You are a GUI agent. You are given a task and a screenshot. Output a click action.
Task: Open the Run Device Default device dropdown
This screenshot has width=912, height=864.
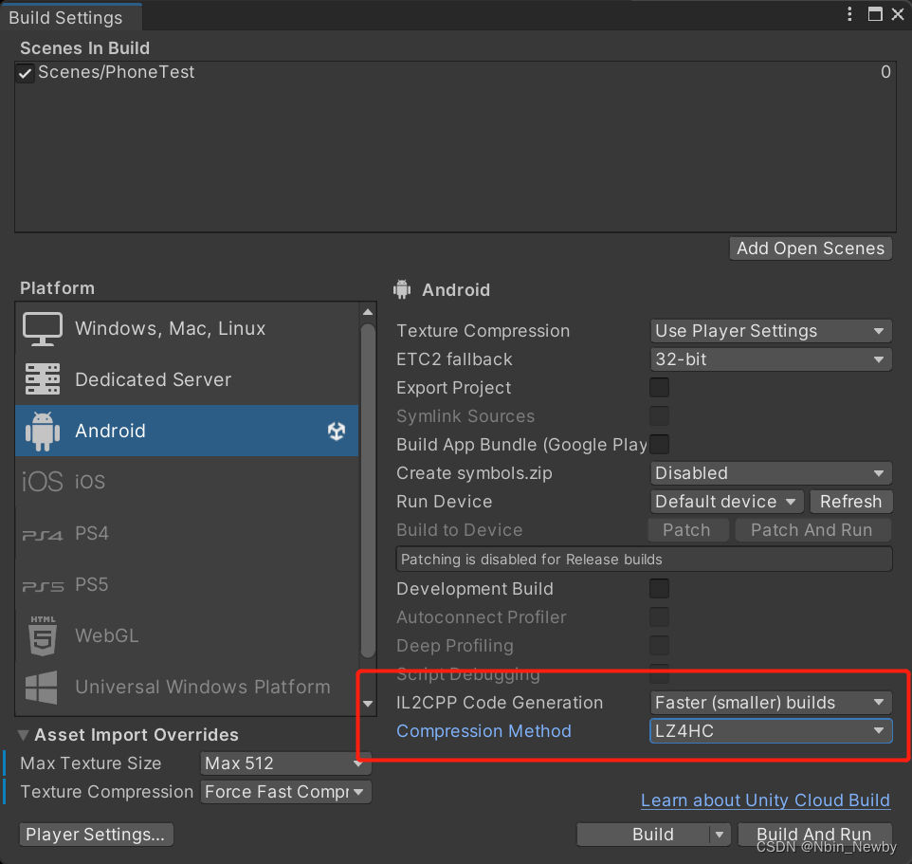tap(726, 502)
